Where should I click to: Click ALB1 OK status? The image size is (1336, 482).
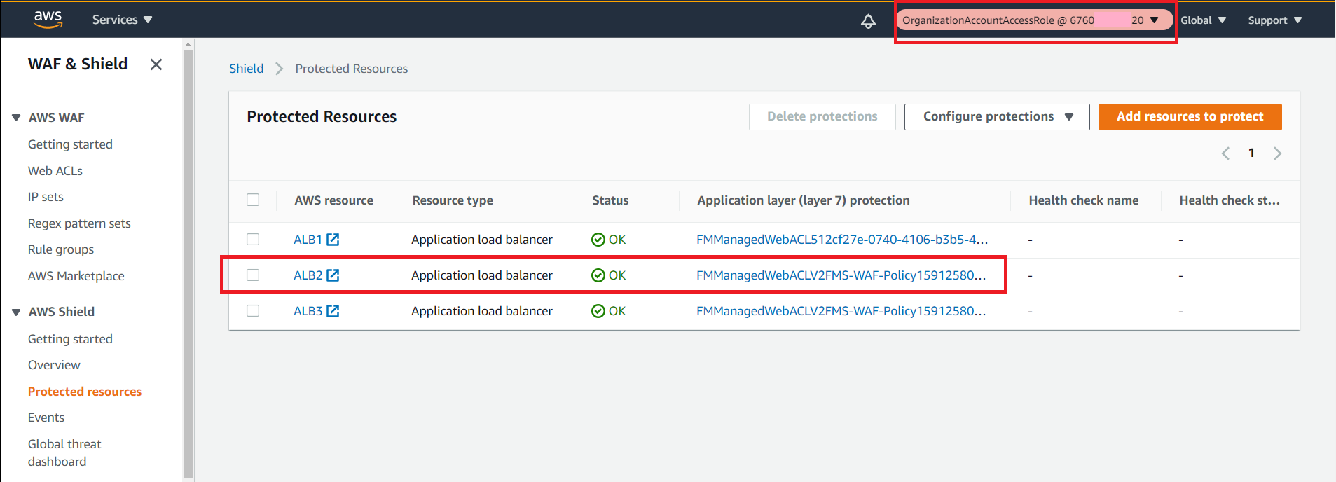pyautogui.click(x=609, y=240)
